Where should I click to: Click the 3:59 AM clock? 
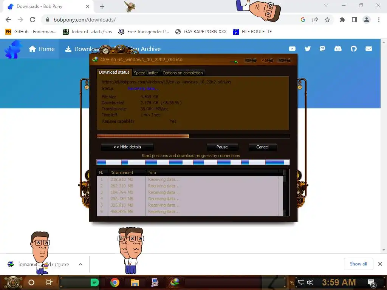(x=339, y=282)
